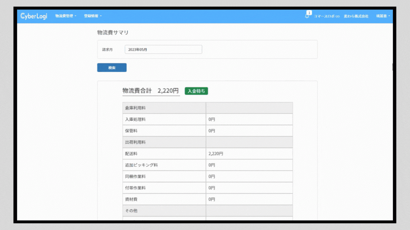Select the 追加ピッキング料 row
The image size is (410, 230).
click(x=207, y=165)
